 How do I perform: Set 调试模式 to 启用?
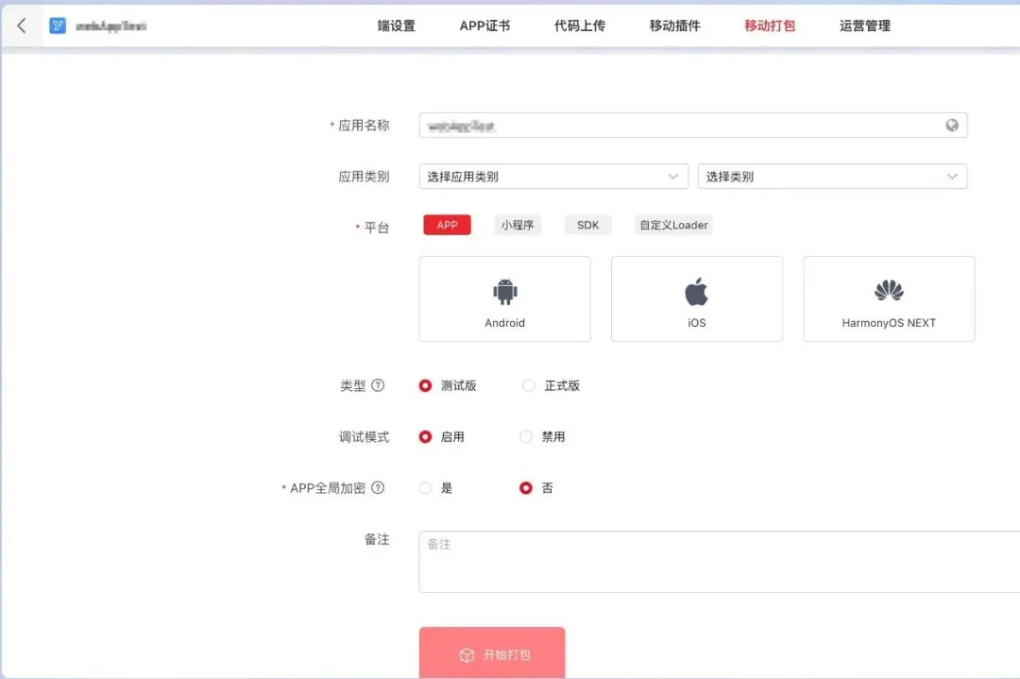[x=425, y=436]
